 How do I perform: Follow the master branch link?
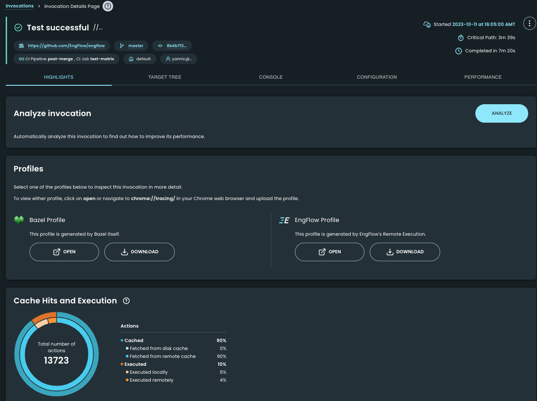click(x=136, y=46)
